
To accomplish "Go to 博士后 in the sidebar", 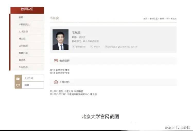I will pyautogui.click(x=22, y=39).
